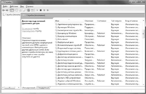
Task: Click the gear icon beside Брандмауэр Windows
Action: (x=56, y=33)
